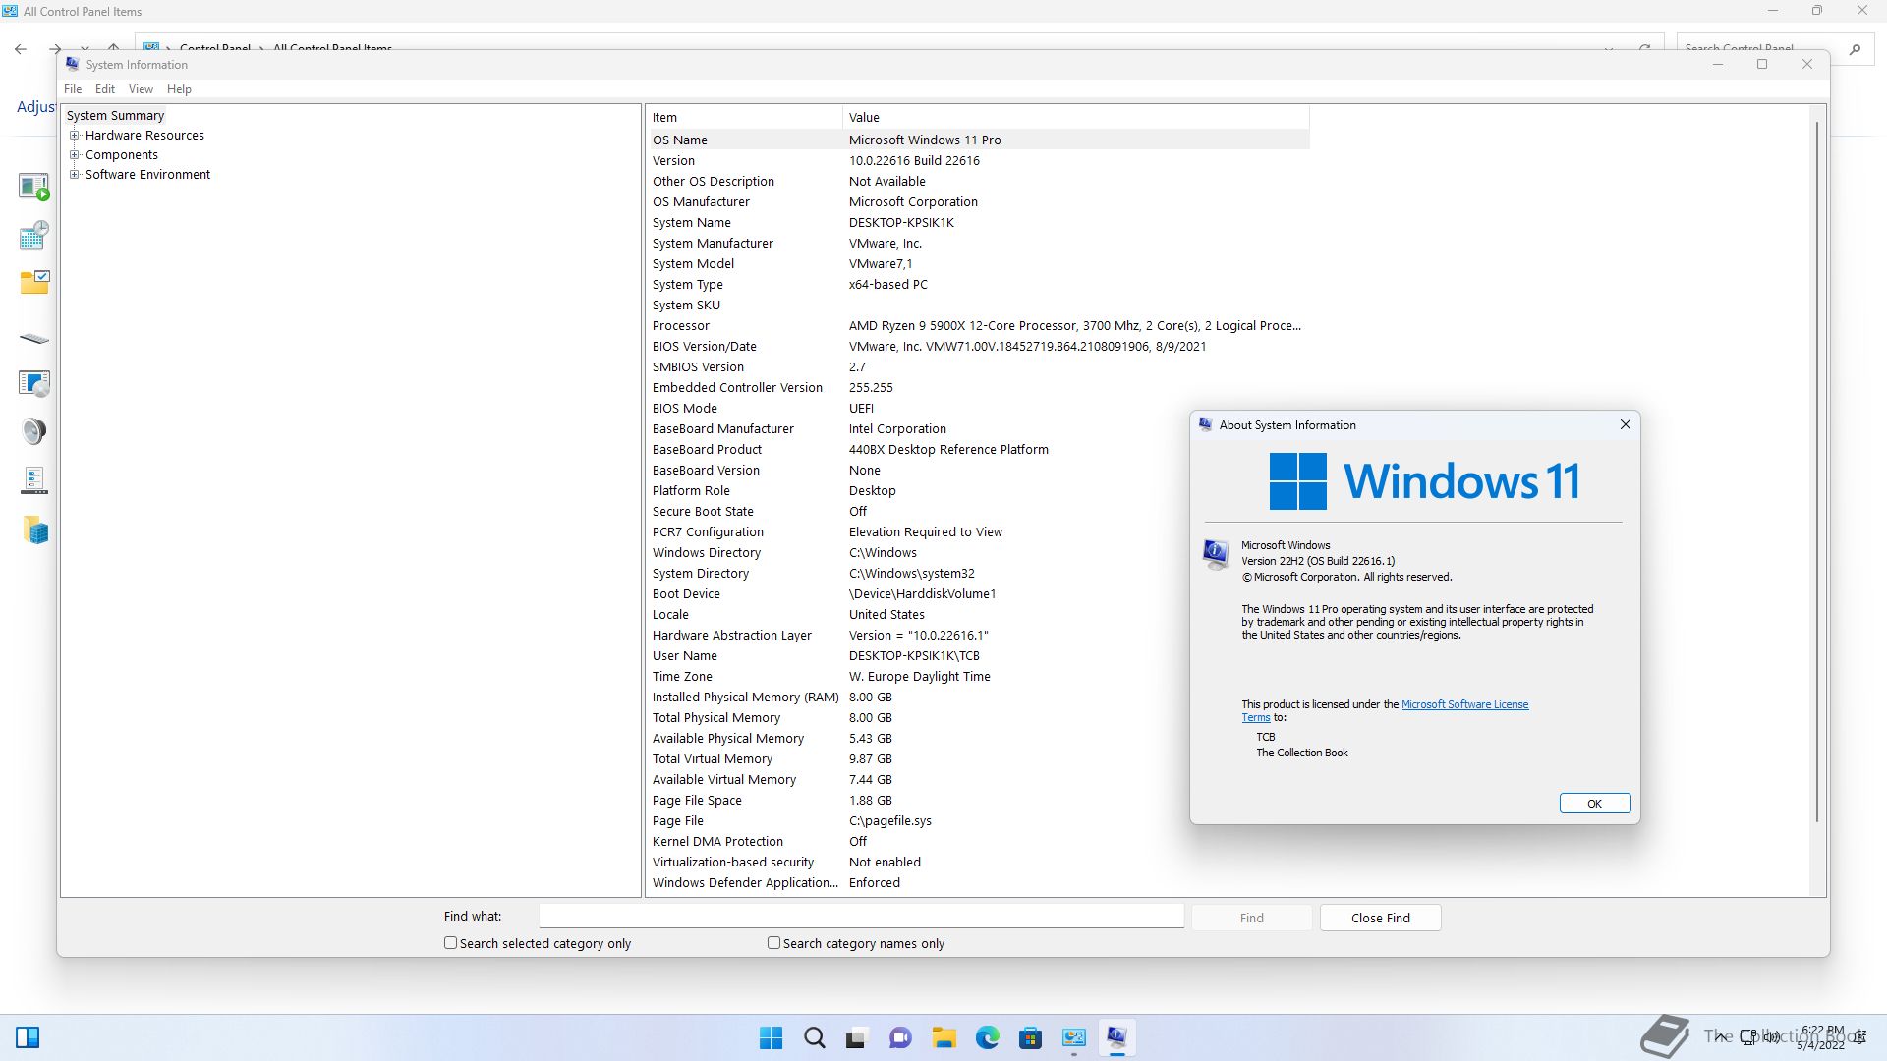Select the Kernel DMA Protection row
The image size is (1887, 1061).
tap(979, 841)
